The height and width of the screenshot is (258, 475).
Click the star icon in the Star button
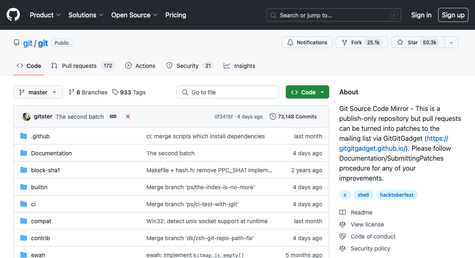tap(400, 42)
